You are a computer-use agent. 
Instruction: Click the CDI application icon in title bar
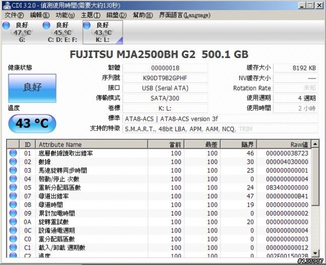pos(7,5)
